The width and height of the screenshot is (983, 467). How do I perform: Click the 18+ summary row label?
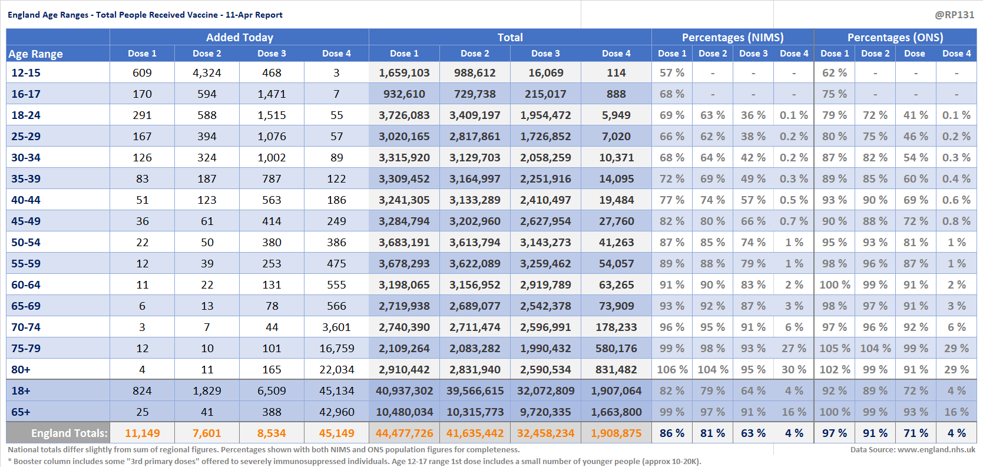[x=21, y=391]
